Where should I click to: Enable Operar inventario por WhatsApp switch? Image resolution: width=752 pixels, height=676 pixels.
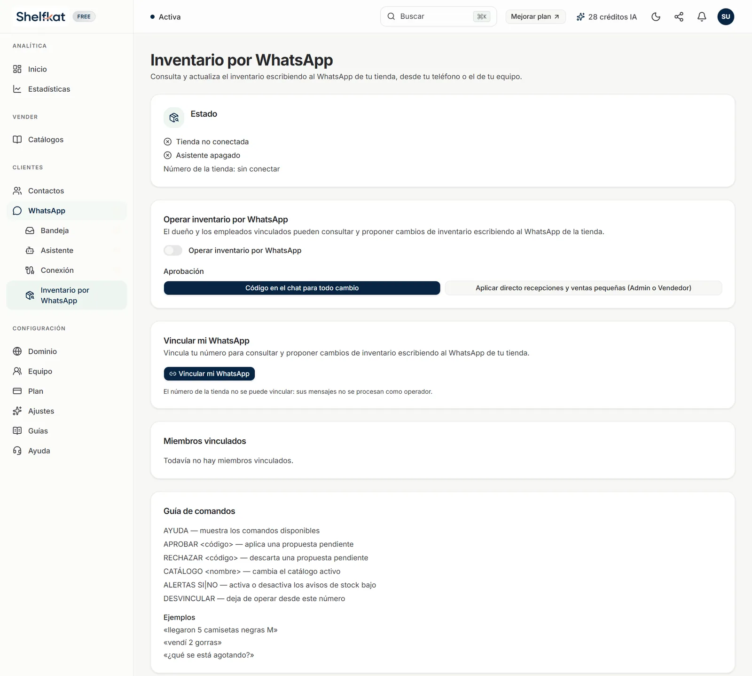[x=173, y=250]
